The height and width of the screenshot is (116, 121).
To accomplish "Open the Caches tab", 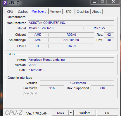I will click(x=23, y=12).
